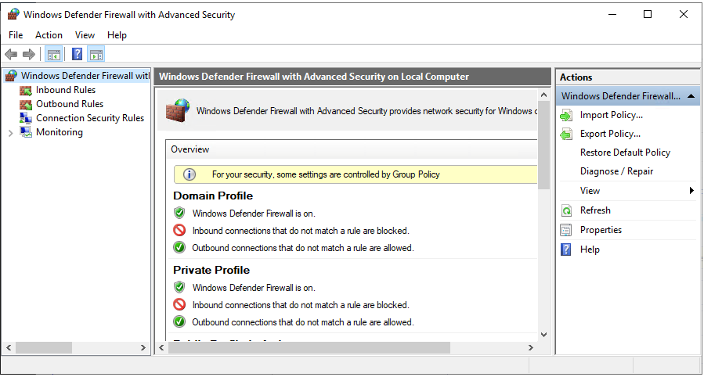This screenshot has width=704, height=377.
Task: Select Outbound Rules in the tree
Action: [x=69, y=104]
